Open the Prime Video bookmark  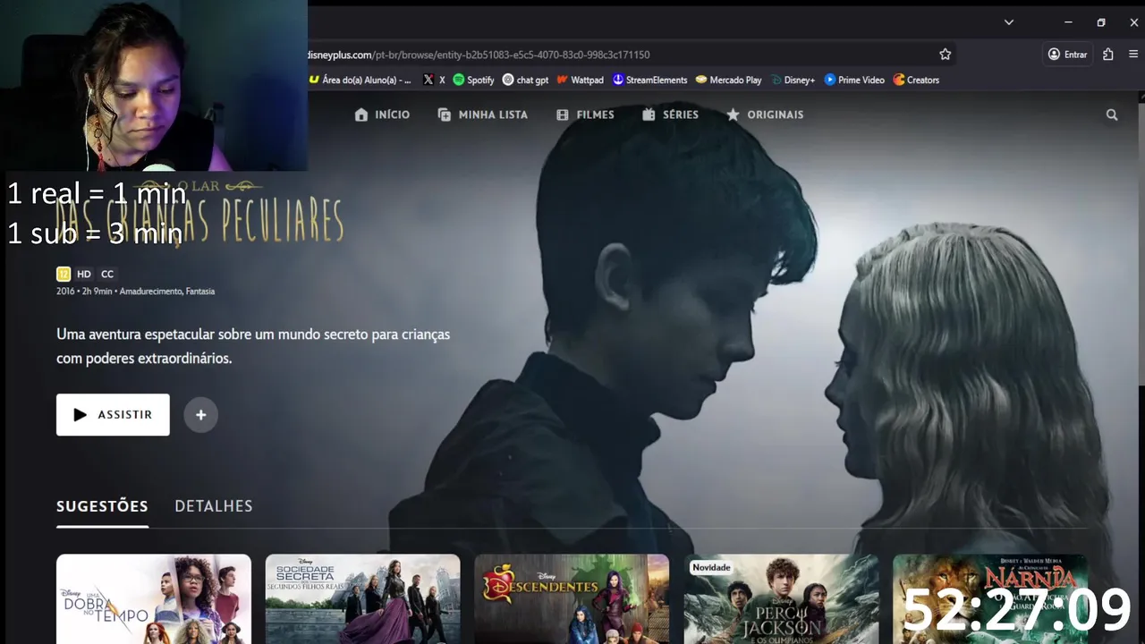[854, 80]
